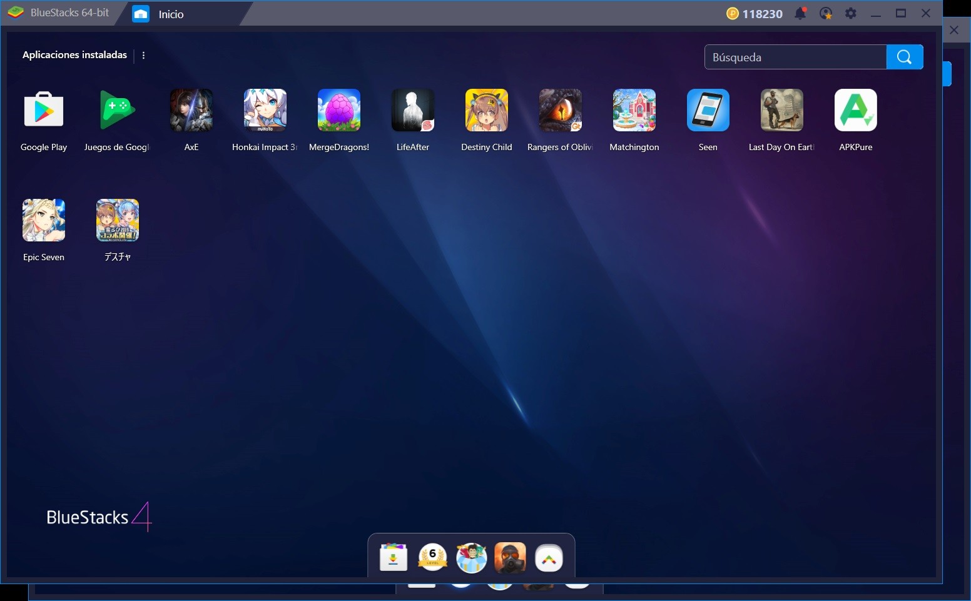Click the Aplicaciones instaladas heading
This screenshot has height=601, width=971.
tap(74, 55)
